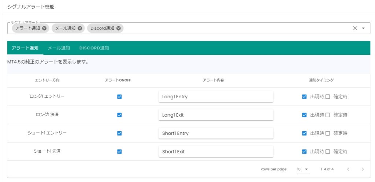Click the Rows per page label
This screenshot has width=375, height=182.
point(274,169)
